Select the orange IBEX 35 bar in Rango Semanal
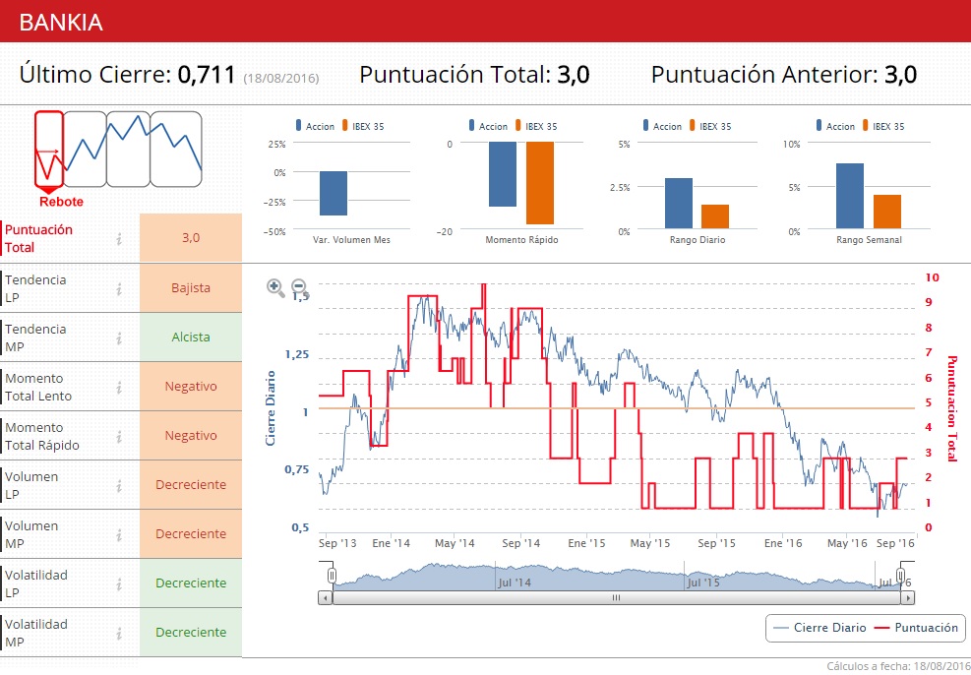The image size is (971, 675). click(x=887, y=212)
